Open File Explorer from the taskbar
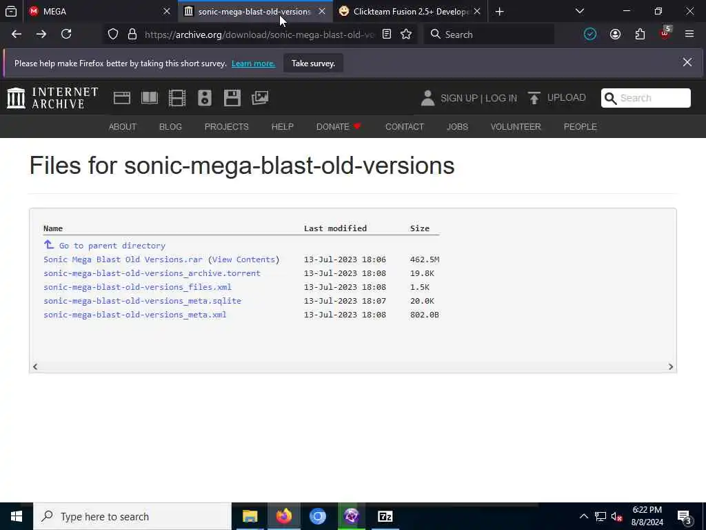The image size is (706, 530). pyautogui.click(x=250, y=516)
